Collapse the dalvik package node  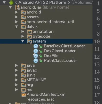click(17, 27)
